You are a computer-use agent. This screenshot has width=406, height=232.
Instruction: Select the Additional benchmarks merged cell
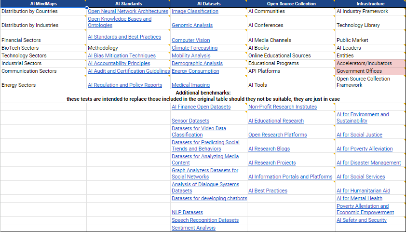tap(203, 96)
